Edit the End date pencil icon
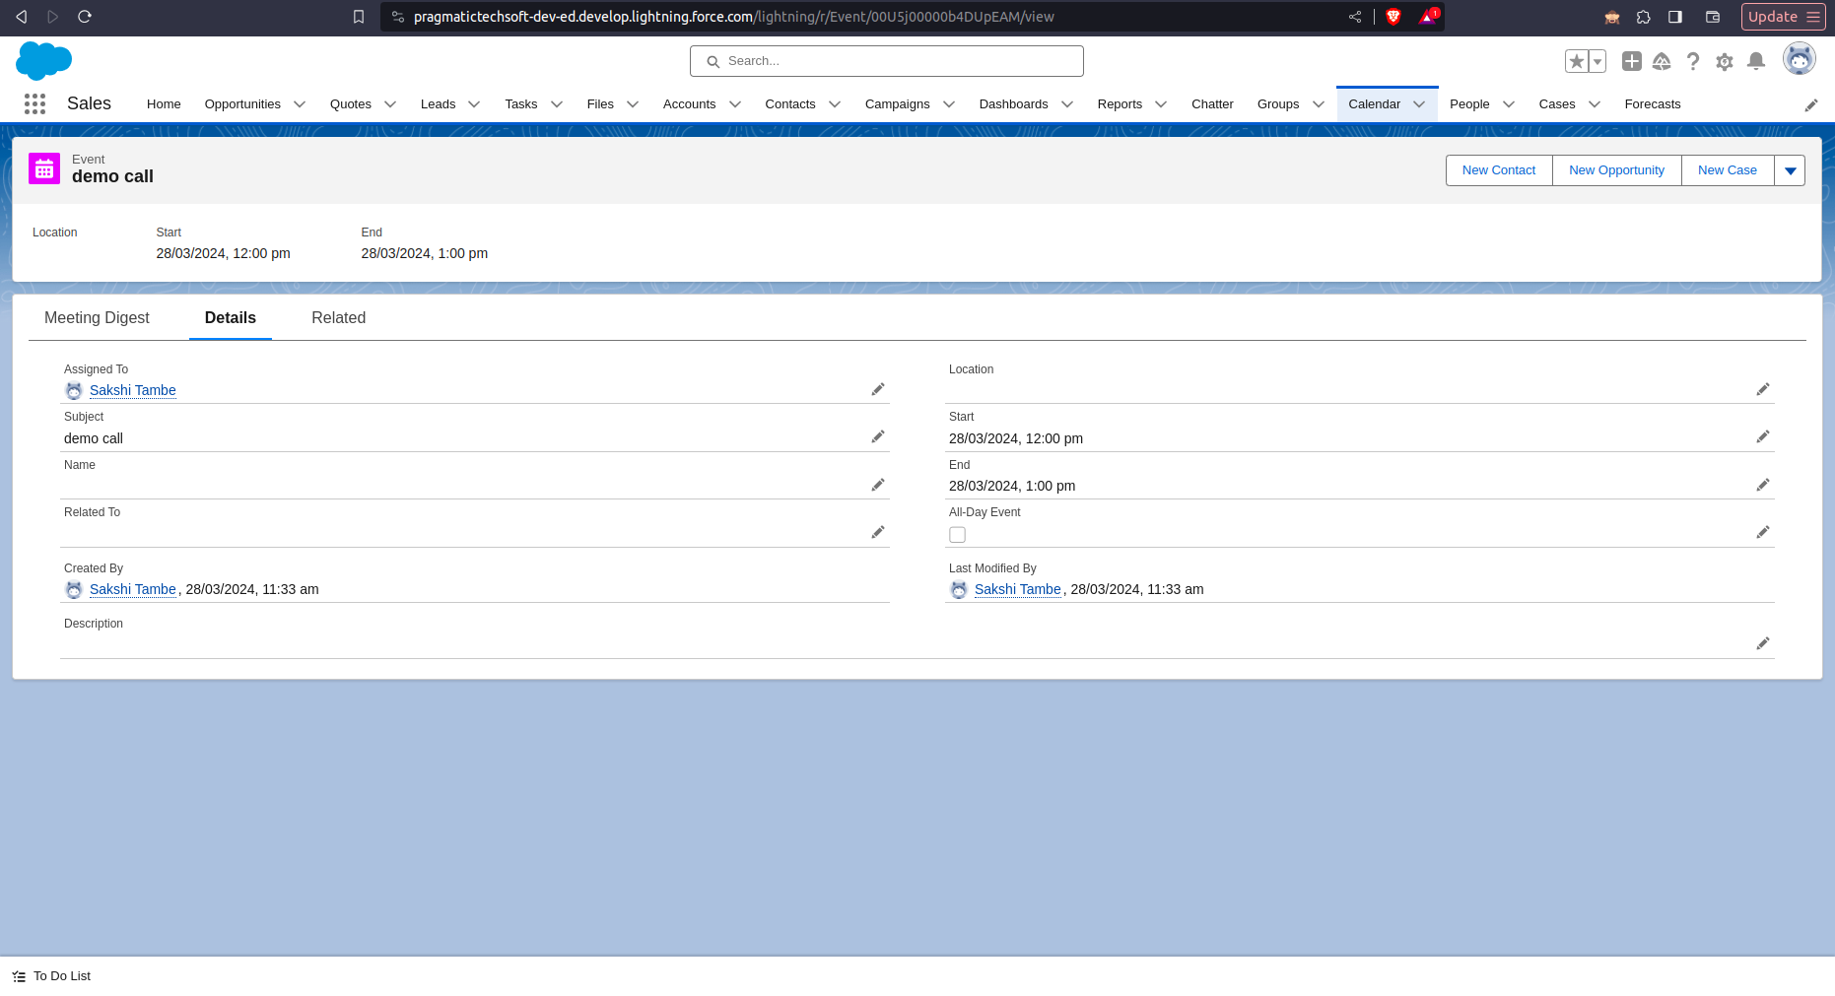 tap(1763, 485)
